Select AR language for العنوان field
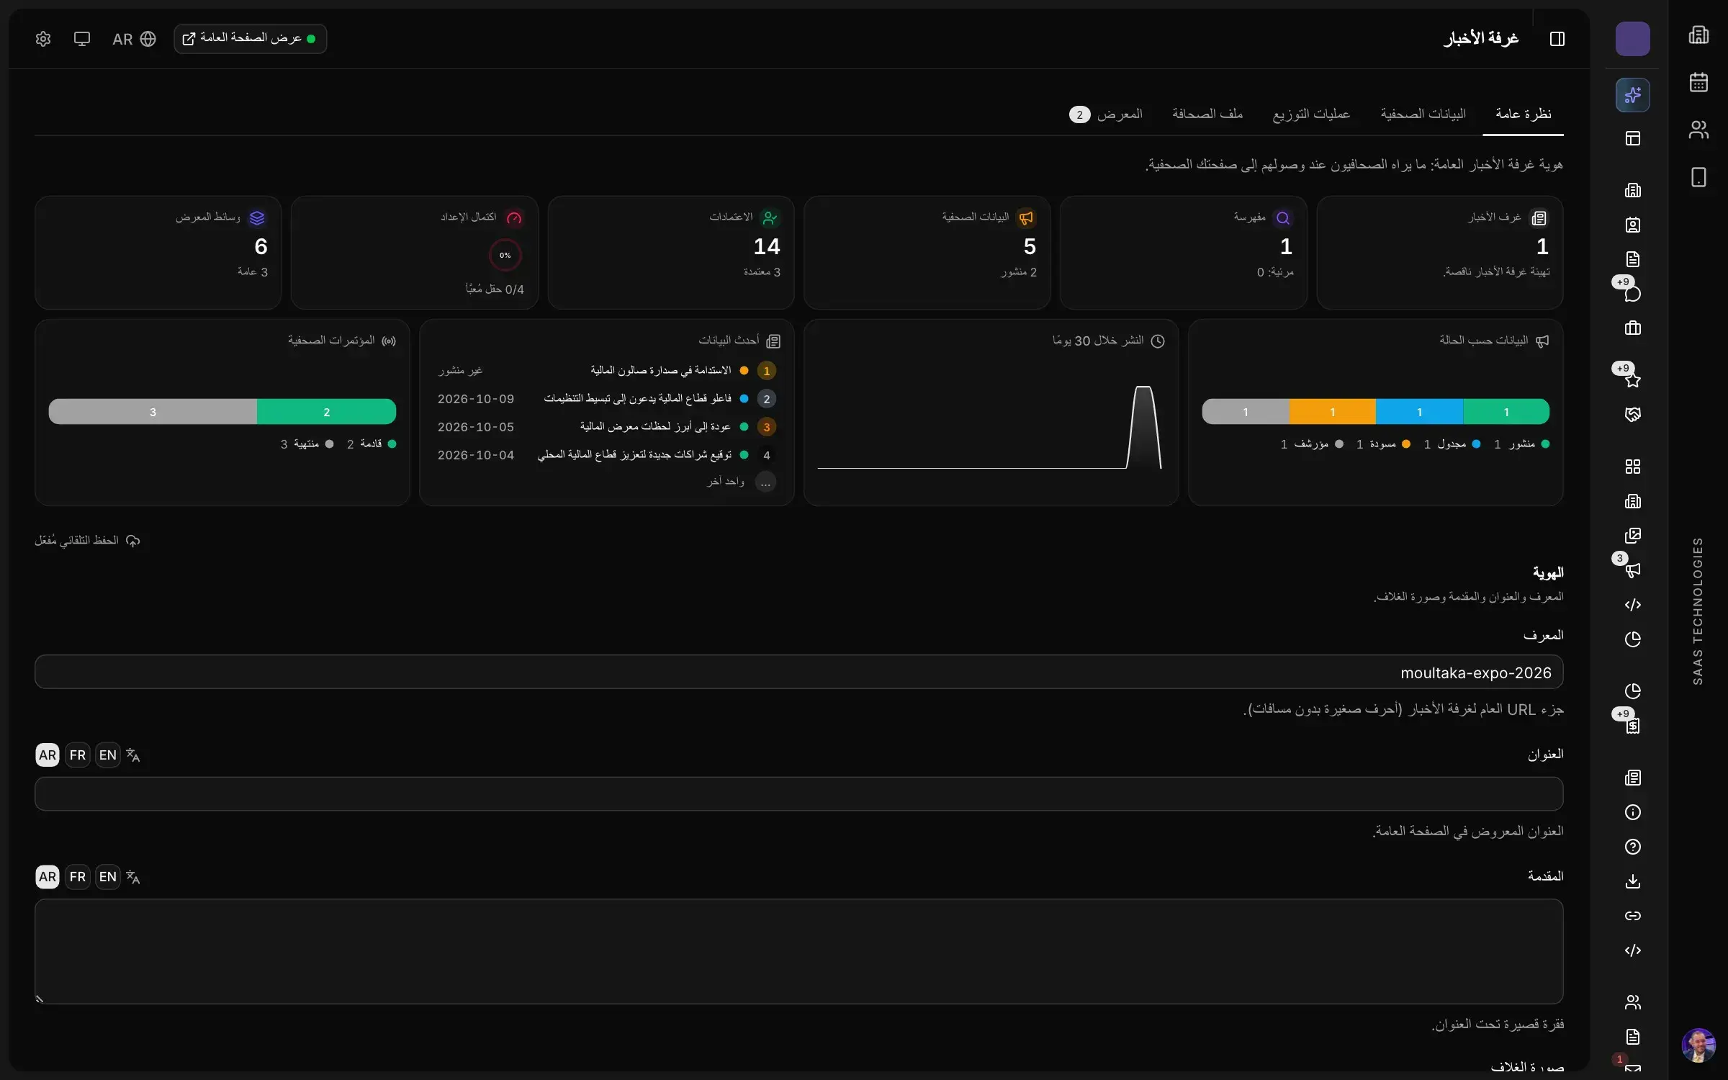Viewport: 1728px width, 1080px height. click(48, 755)
